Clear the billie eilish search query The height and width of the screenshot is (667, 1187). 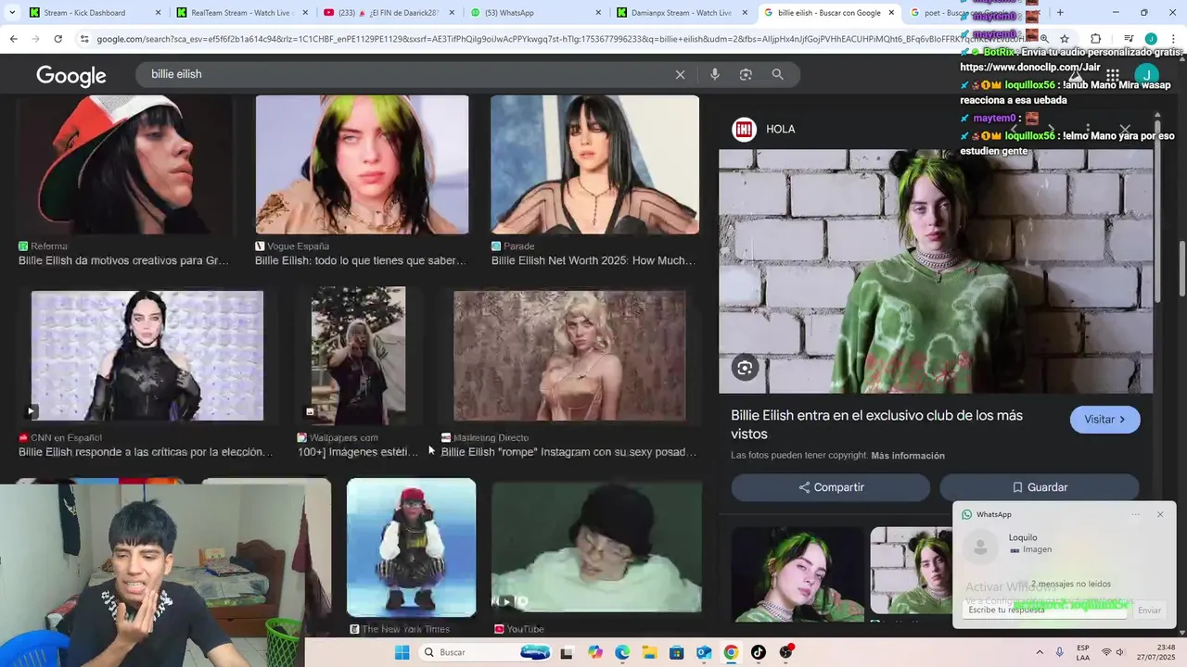pyautogui.click(x=680, y=75)
